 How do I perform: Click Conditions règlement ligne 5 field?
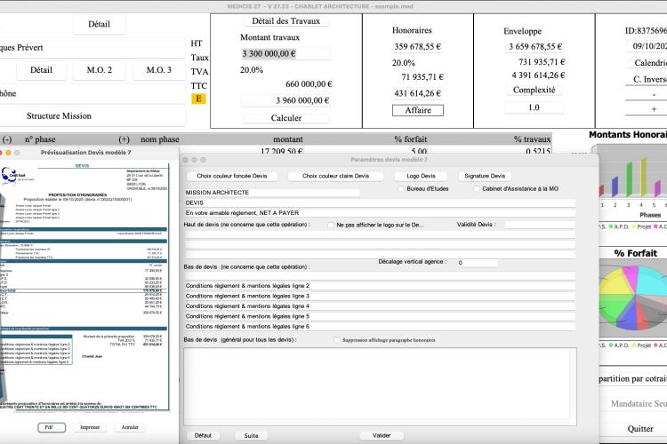click(x=380, y=316)
